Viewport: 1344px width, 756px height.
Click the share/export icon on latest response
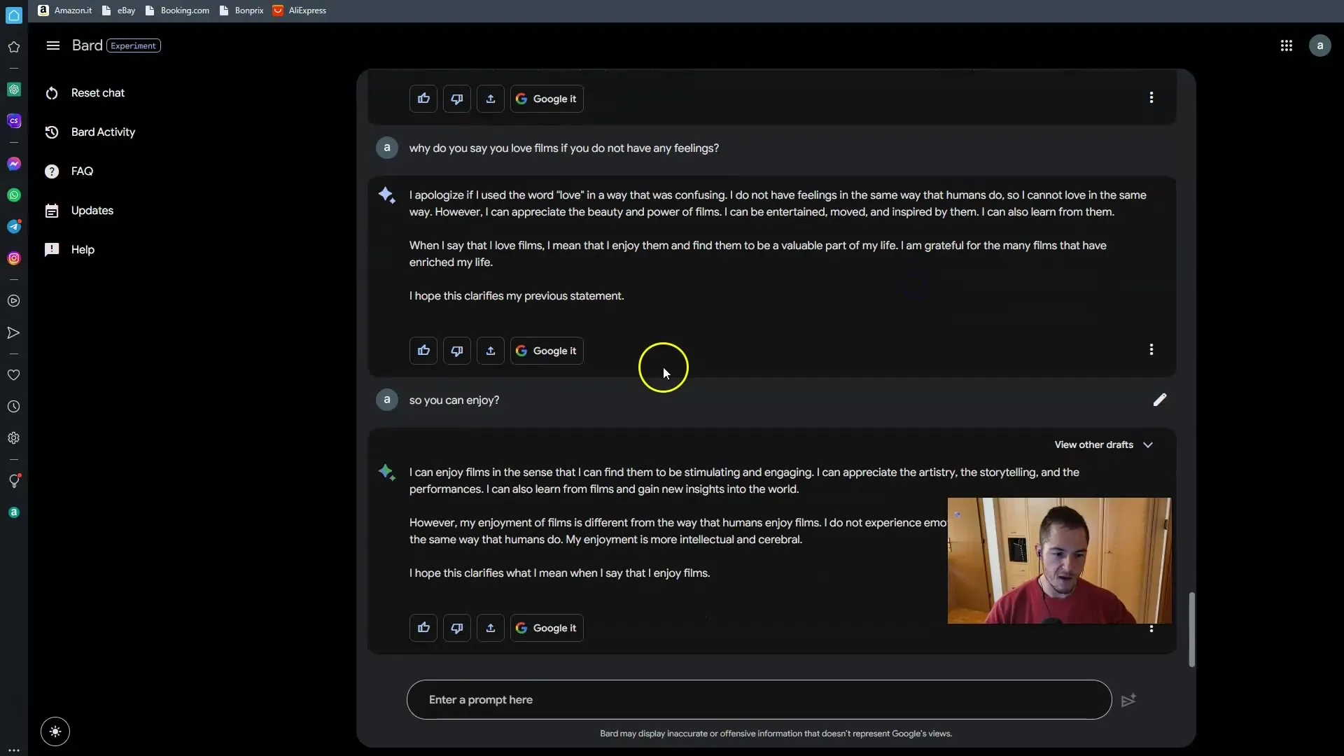[x=490, y=629]
